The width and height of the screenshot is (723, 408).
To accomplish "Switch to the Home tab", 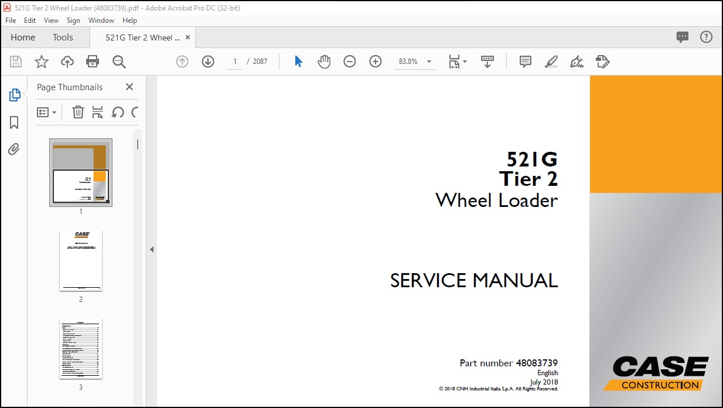I will point(23,38).
